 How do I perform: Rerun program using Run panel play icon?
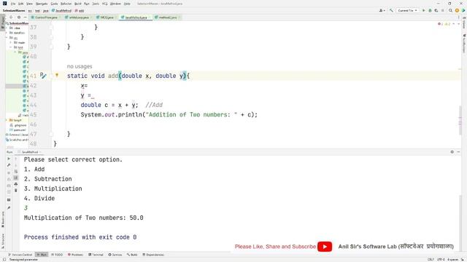point(9,159)
